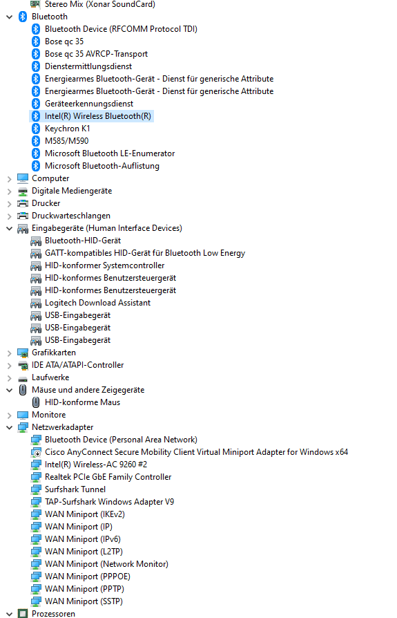
Task: Click the Computer monitor icon
Action: 23,178
